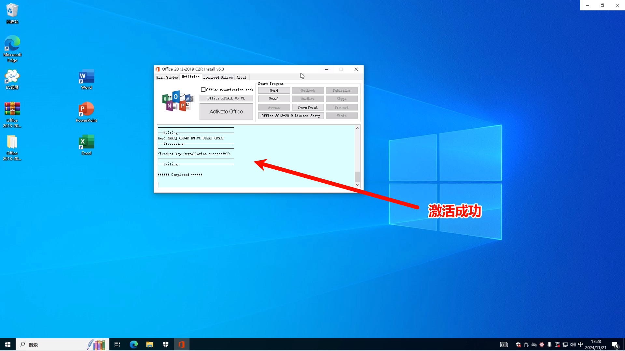Click the disabled Visio button
Image resolution: width=625 pixels, height=351 pixels.
[x=341, y=116]
